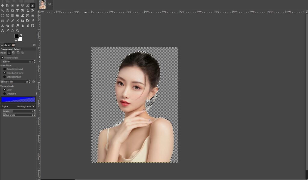Select the Unified Transform tool
The width and height of the screenshot is (308, 180).
click(17, 11)
